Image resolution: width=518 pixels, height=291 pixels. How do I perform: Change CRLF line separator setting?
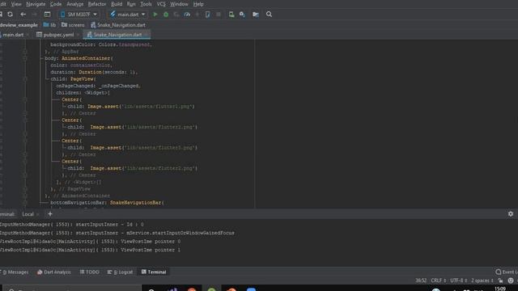point(438,280)
